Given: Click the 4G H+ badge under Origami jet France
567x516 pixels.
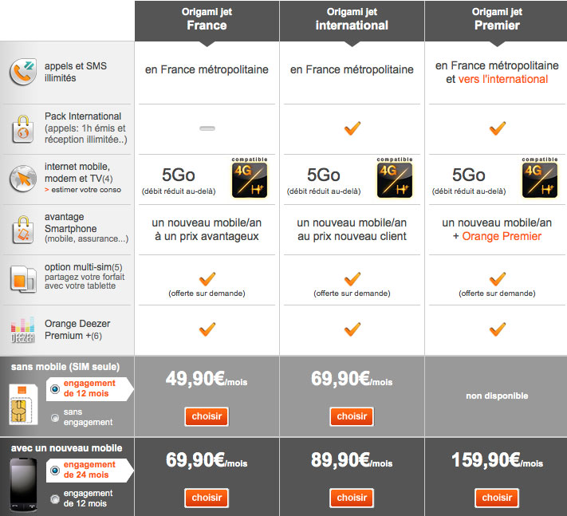Looking at the screenshot, I should [249, 179].
